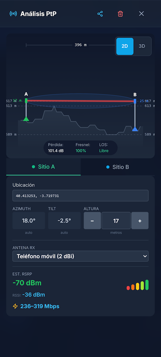
Task: Click the red line-of-sight link line
Action: pyautogui.click(x=80, y=101)
